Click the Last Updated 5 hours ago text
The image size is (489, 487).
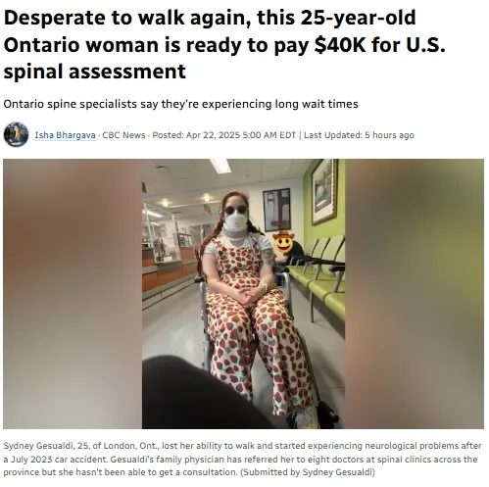[359, 135]
